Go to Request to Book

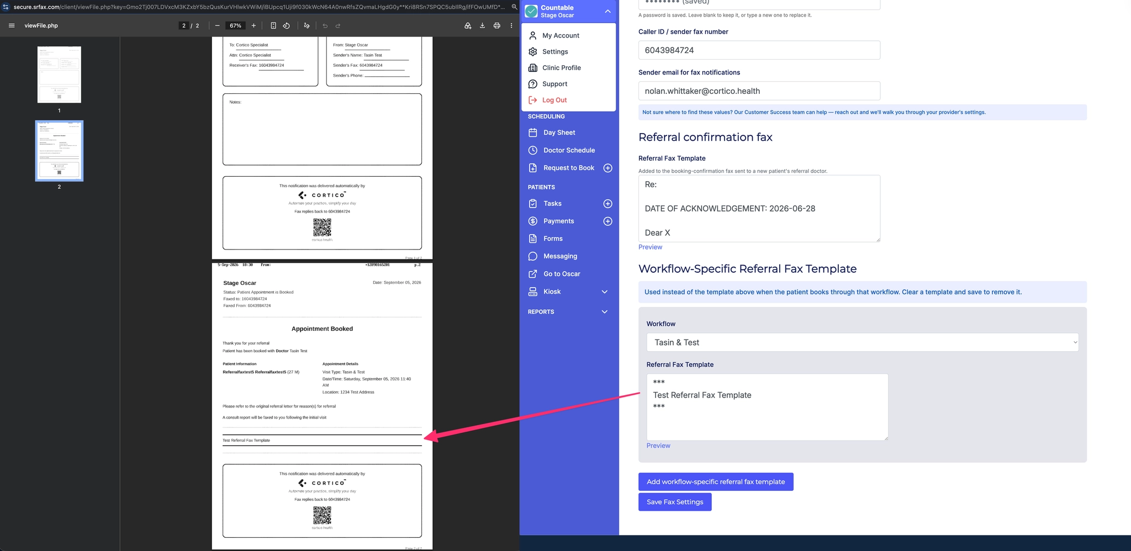[569, 168]
